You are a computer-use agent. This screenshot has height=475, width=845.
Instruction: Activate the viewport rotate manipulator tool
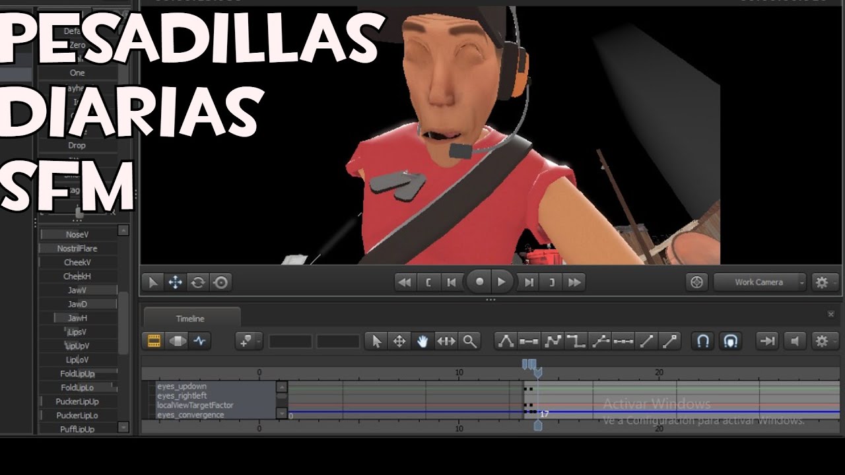tap(198, 282)
